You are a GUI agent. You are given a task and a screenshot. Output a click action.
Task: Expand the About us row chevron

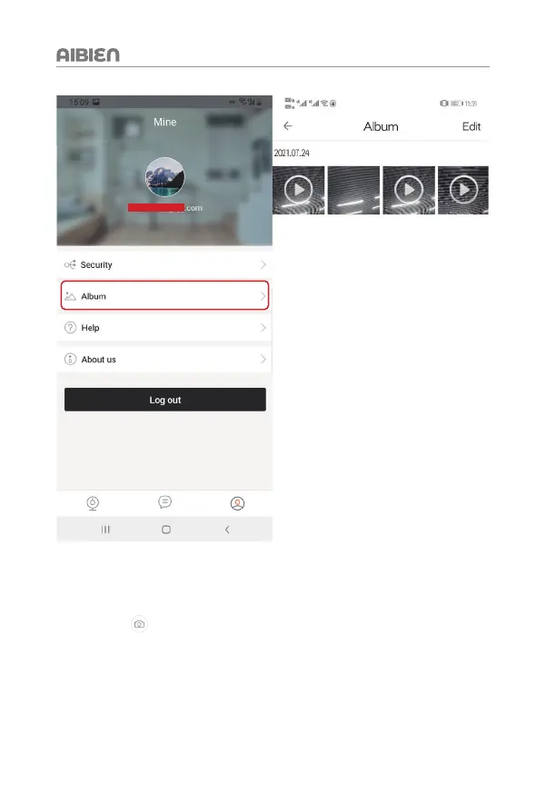click(263, 359)
